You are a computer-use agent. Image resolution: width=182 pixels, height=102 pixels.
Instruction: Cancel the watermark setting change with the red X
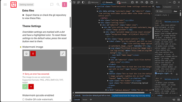click(x=31, y=86)
